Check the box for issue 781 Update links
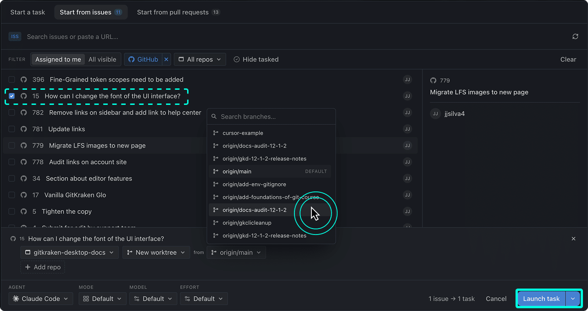This screenshot has width=588, height=311. pos(12,129)
